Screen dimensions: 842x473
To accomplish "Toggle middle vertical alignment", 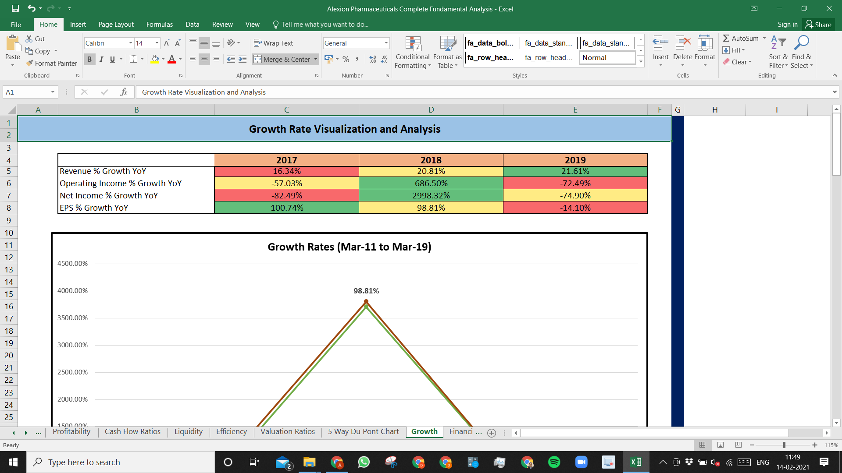I will coord(204,43).
